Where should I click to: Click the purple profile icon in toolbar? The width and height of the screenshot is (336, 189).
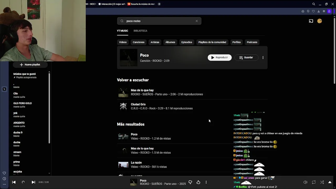tap(329, 11)
